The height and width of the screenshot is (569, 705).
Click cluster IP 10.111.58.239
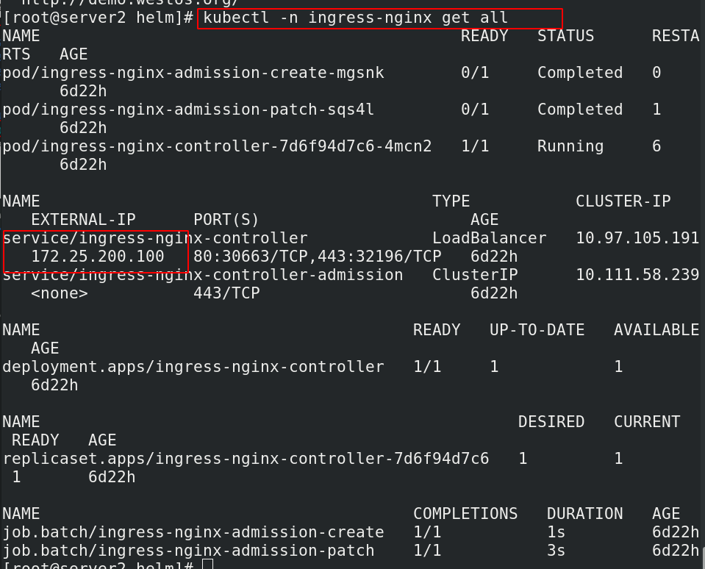(x=637, y=275)
